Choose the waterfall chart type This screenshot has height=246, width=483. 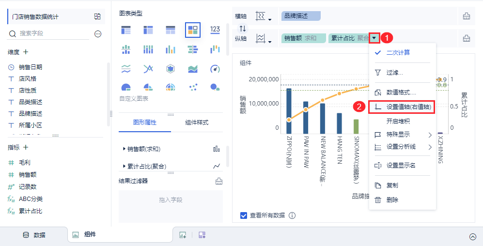(215, 49)
